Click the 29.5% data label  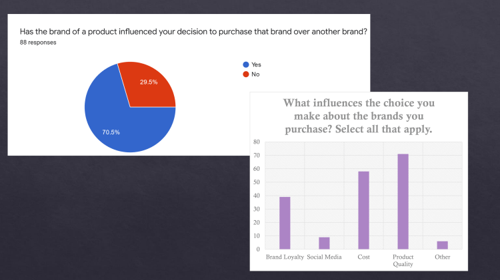pyautogui.click(x=149, y=82)
